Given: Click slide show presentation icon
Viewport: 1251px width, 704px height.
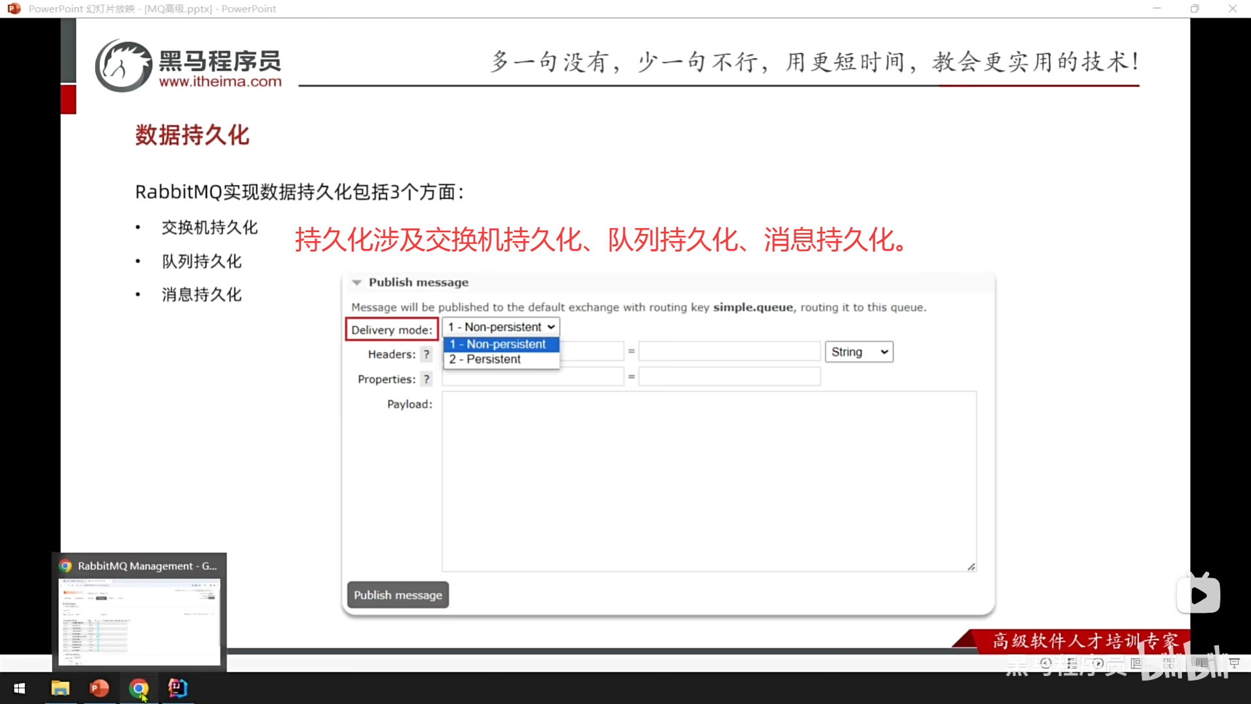Looking at the screenshot, I should [x=1234, y=663].
